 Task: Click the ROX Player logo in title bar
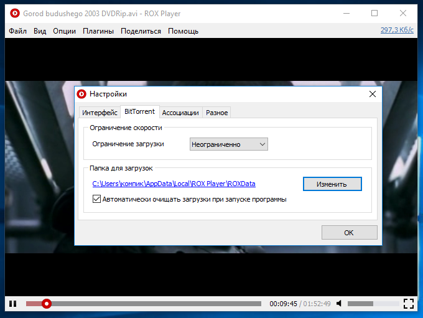click(15, 13)
